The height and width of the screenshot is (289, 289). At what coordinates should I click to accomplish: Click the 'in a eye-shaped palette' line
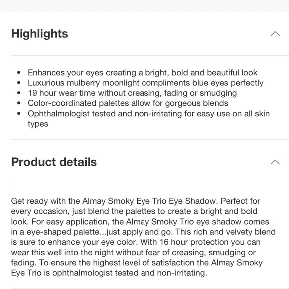(x=143, y=232)
